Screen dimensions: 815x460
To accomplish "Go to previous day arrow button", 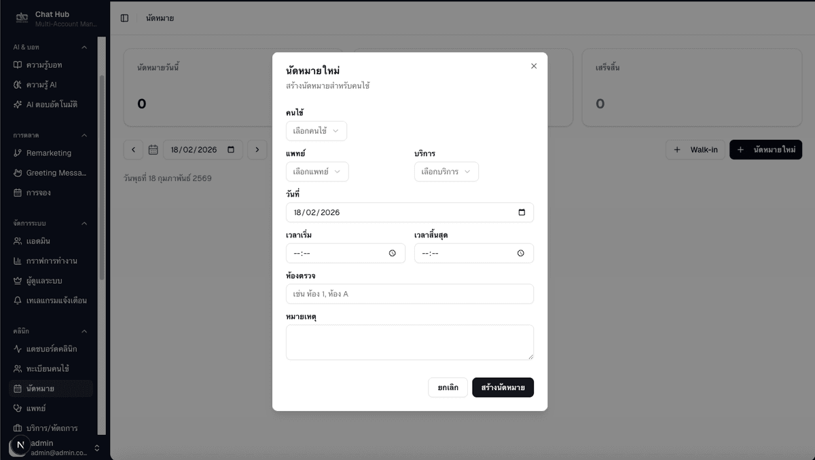I will (133, 150).
